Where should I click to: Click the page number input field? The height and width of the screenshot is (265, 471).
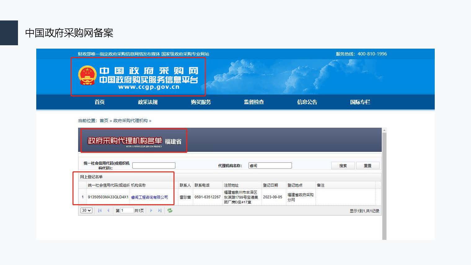click(127, 210)
